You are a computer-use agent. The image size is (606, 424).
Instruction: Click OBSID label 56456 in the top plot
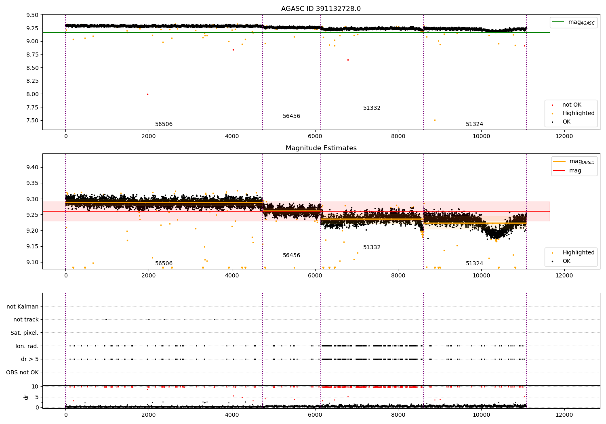pyautogui.click(x=291, y=116)
